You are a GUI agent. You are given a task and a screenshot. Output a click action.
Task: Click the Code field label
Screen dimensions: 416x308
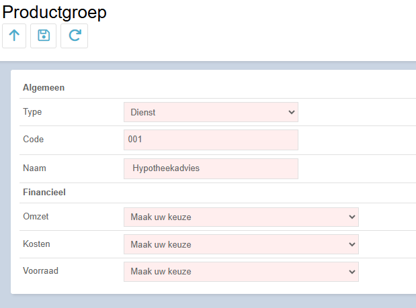33,140
